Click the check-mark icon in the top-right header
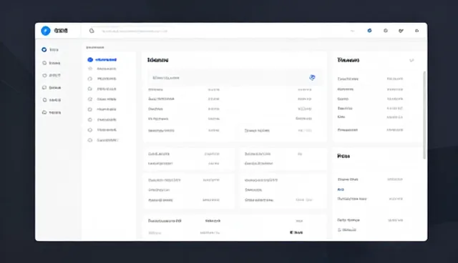 coord(401,31)
